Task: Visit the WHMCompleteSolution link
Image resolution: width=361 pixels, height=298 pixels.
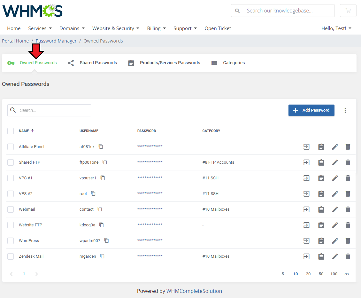Action: (194, 291)
